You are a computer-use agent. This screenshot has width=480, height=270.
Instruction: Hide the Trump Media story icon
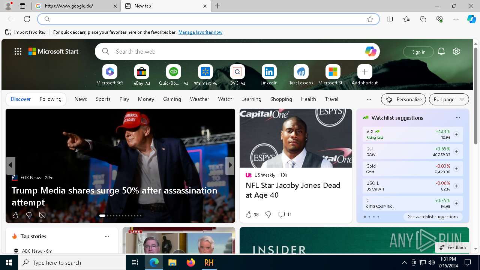click(x=42, y=215)
